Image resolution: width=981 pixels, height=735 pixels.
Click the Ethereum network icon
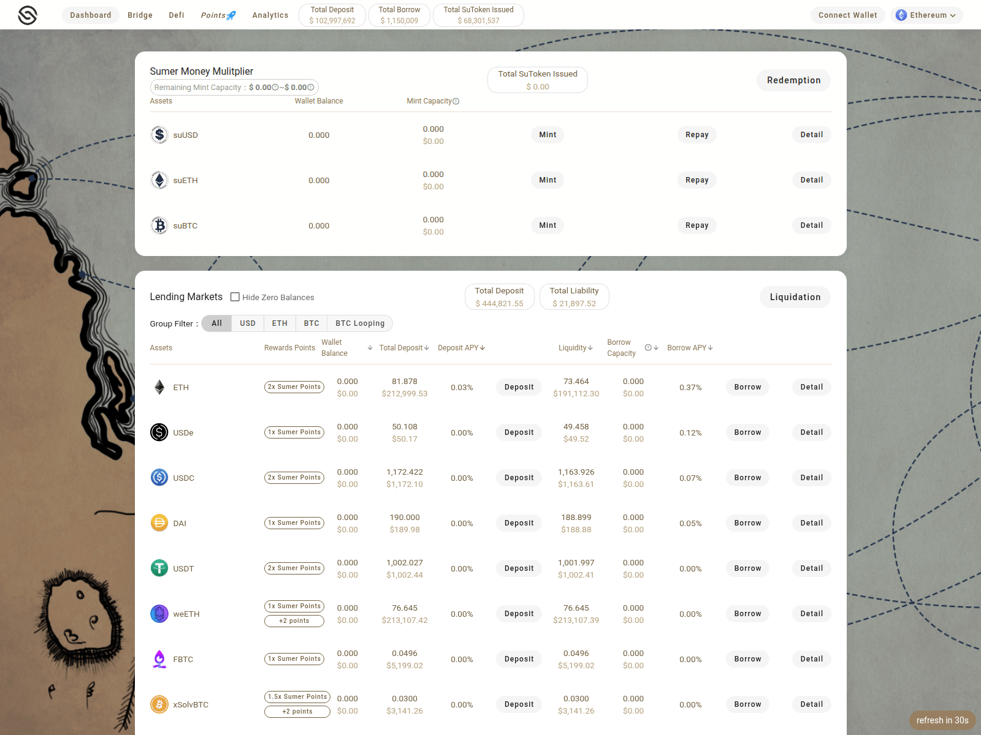pos(901,15)
